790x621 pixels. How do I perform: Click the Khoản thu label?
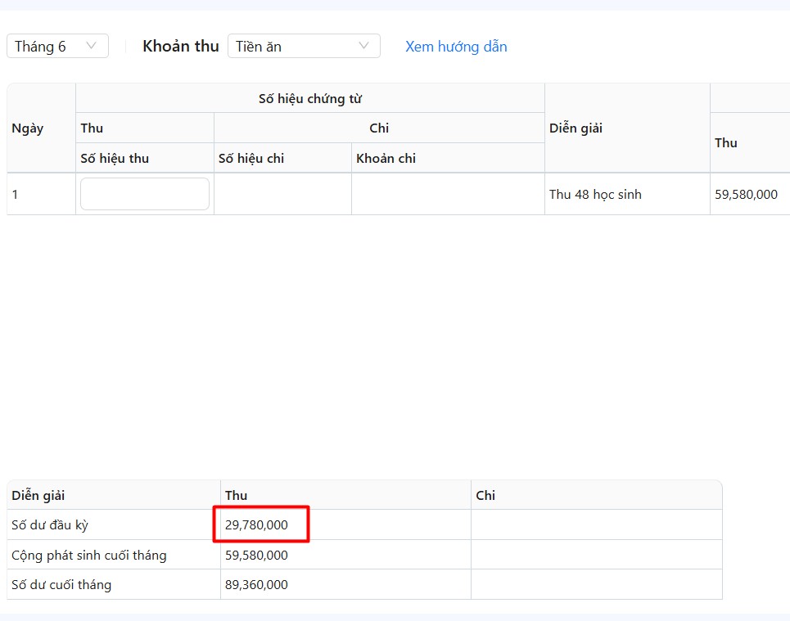click(181, 47)
